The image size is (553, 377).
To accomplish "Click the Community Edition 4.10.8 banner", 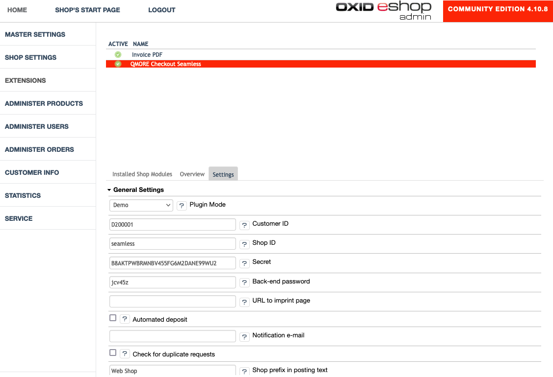I will pyautogui.click(x=498, y=11).
